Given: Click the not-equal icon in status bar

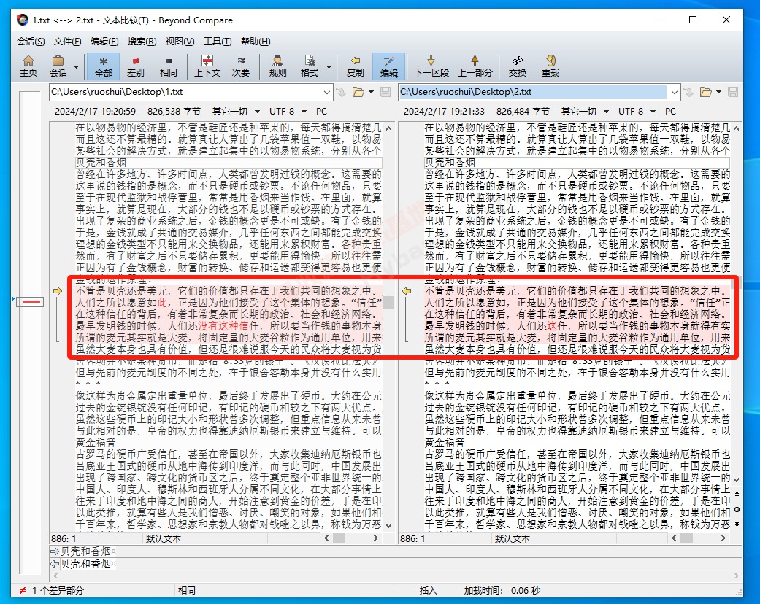Looking at the screenshot, I should coord(23,590).
